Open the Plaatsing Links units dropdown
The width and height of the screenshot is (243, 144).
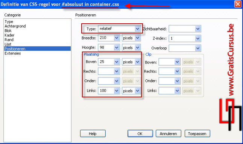tap(137, 91)
